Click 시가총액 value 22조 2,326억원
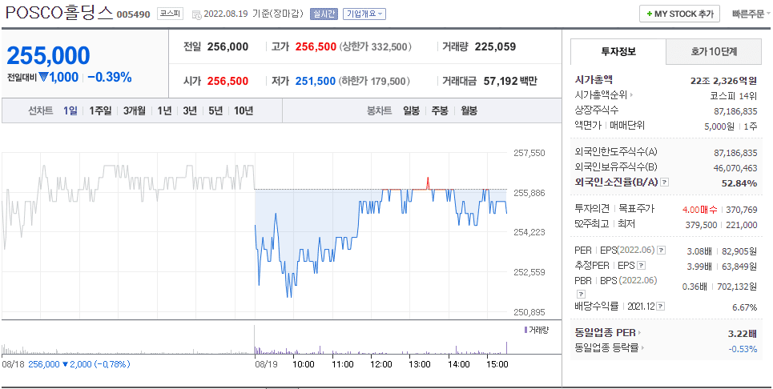This screenshot has width=773, height=389. click(x=723, y=81)
